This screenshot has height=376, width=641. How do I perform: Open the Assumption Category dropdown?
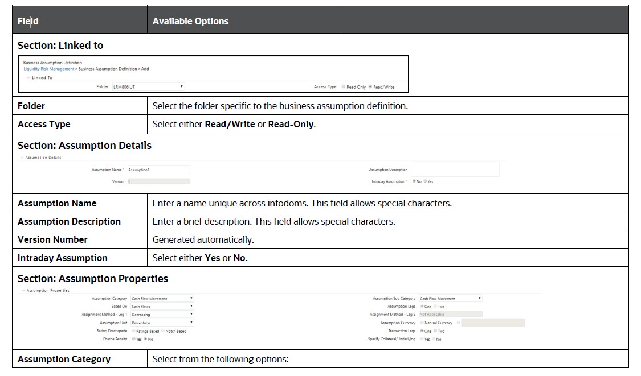[x=162, y=299]
